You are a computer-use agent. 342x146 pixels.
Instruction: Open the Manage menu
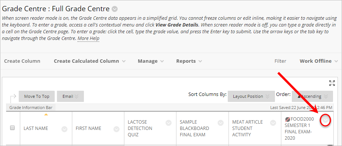(x=151, y=61)
